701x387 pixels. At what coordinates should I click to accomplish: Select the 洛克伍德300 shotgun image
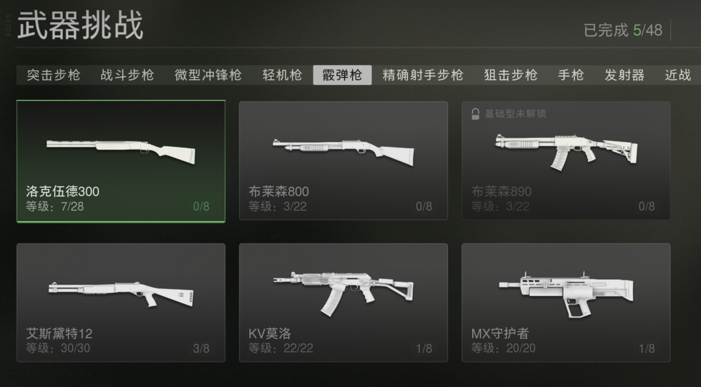(x=121, y=152)
